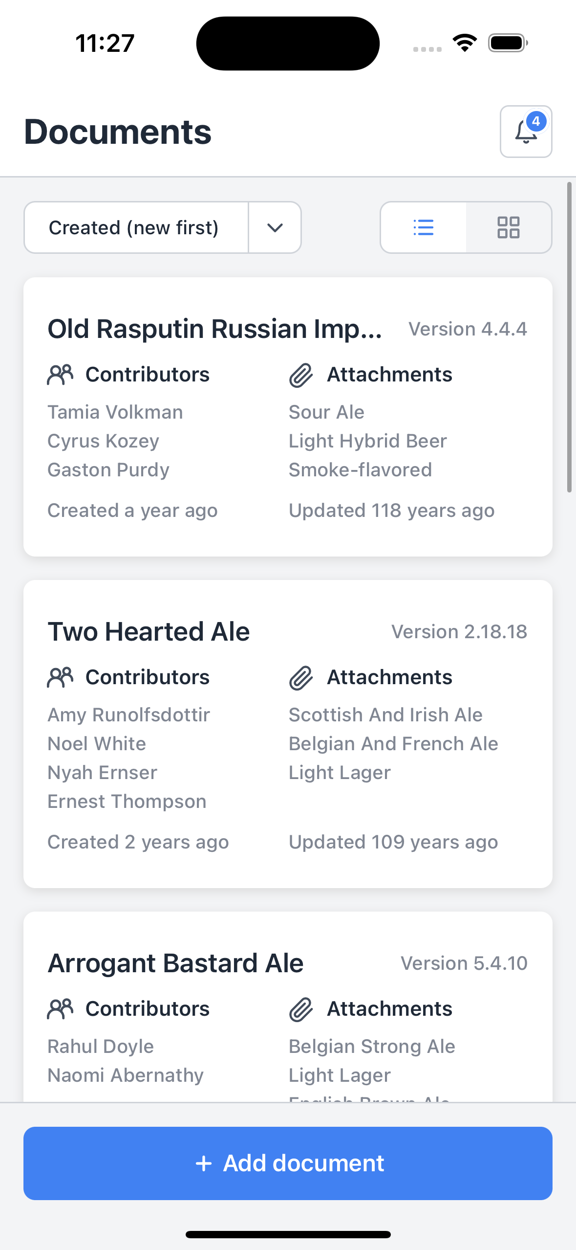Select the Sour Ale attachment
Viewport: 576px width, 1250px height.
[x=326, y=412]
